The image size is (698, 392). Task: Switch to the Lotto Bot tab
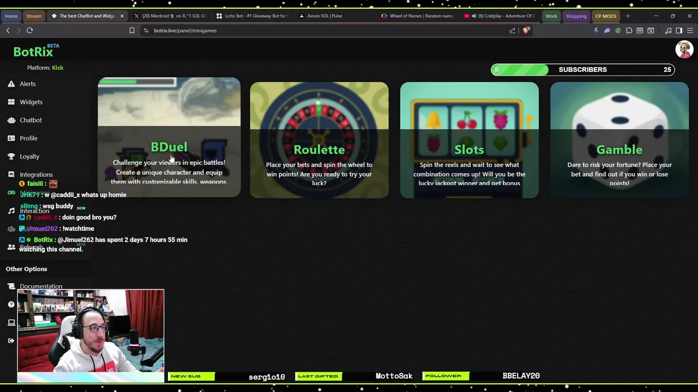click(x=252, y=16)
